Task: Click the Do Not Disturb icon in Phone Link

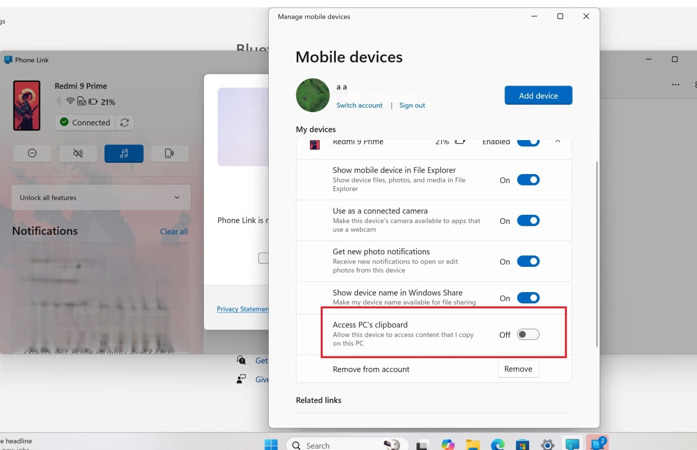Action: 32,153
